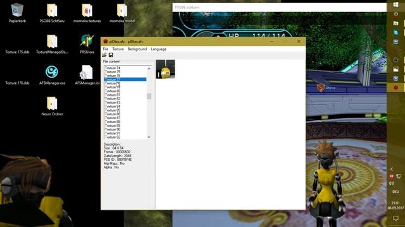This screenshot has height=227, width=405.
Task: Select the AFSManager.ini file icon
Action: point(87,75)
